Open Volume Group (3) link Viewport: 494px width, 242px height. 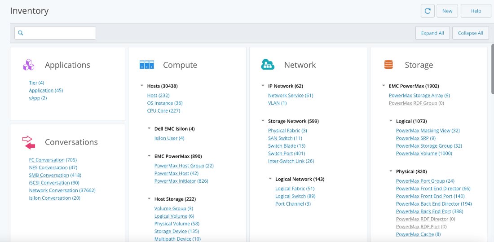[x=174, y=208]
